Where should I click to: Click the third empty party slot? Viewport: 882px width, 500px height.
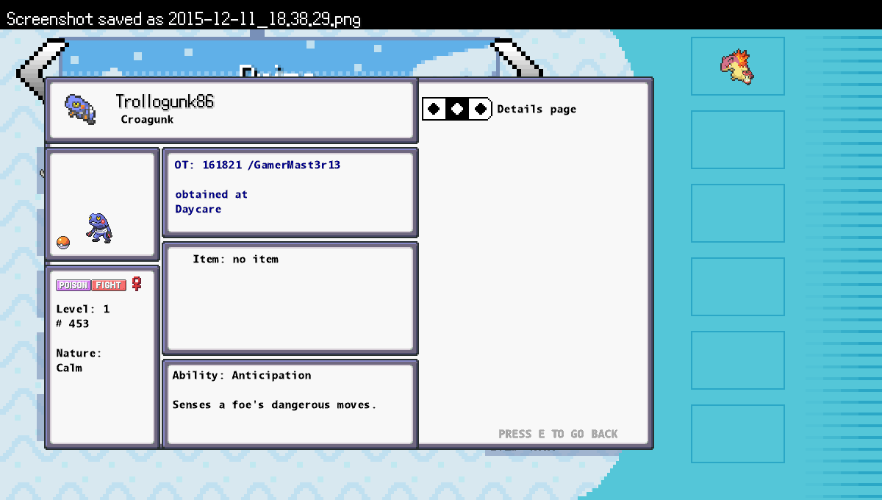point(738,213)
